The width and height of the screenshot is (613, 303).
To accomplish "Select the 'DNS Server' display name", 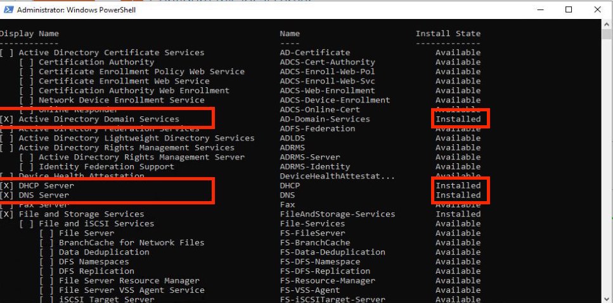I will click(x=44, y=195).
